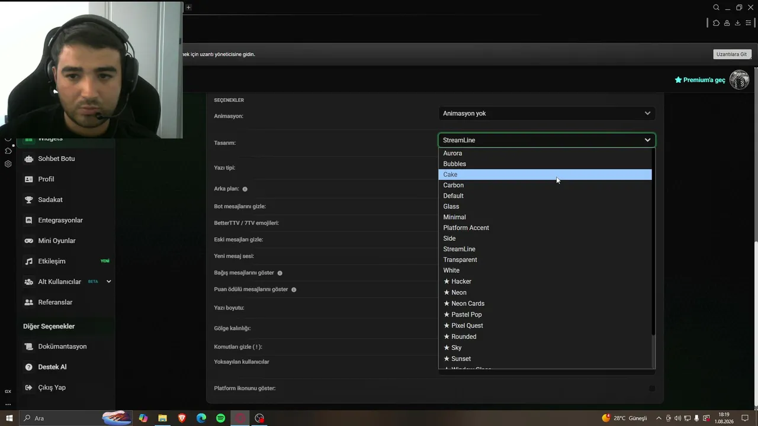Click info icon next to Bağış mesajlarını göster
The width and height of the screenshot is (758, 426).
tap(280, 273)
